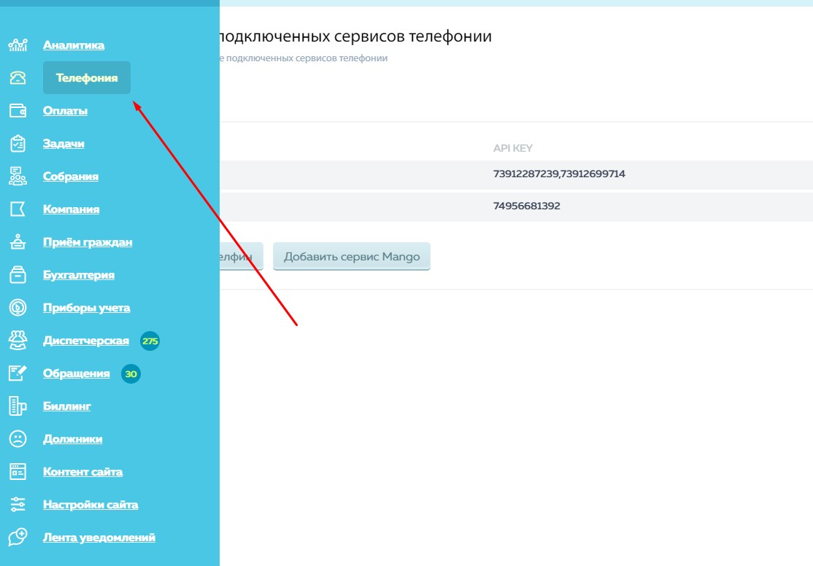The height and width of the screenshot is (566, 813).
Task: Open the Должники section
Action: [72, 439]
